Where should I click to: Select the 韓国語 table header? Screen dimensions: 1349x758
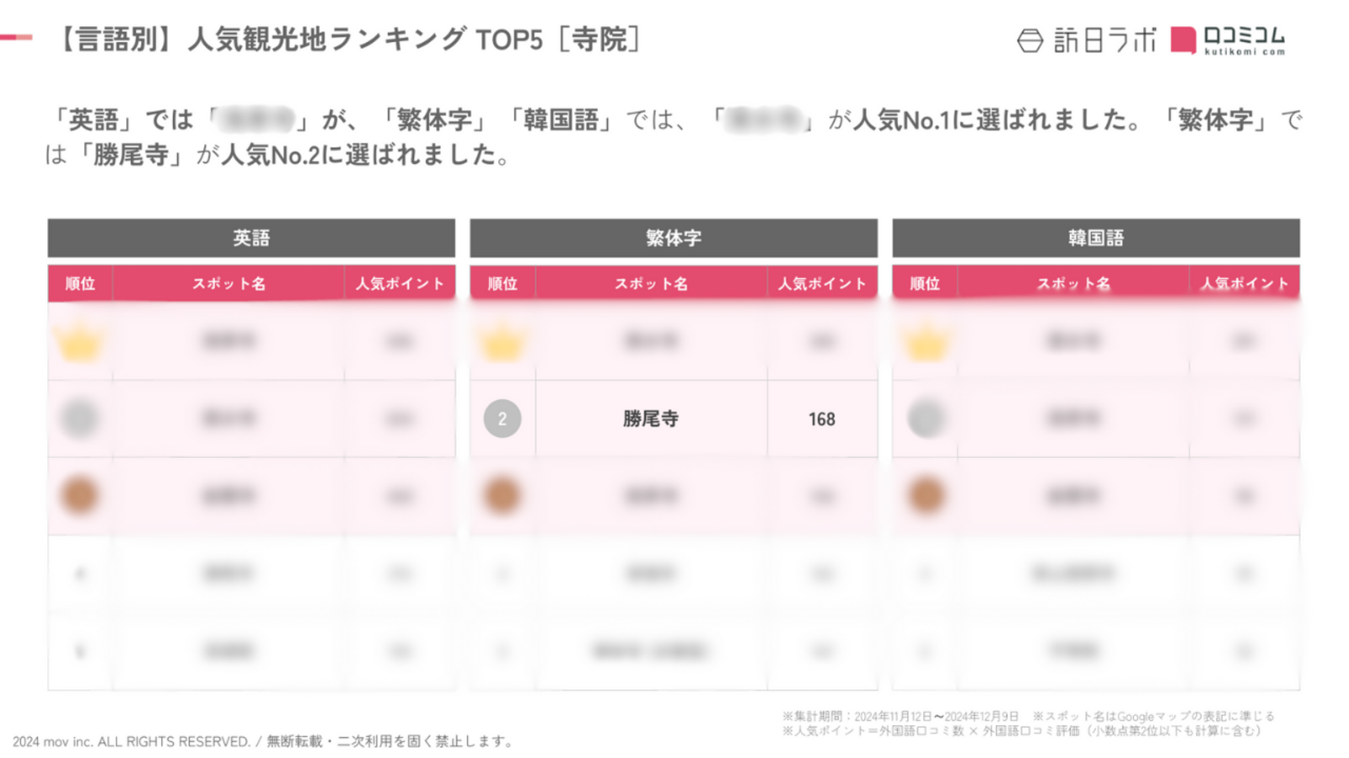1096,238
